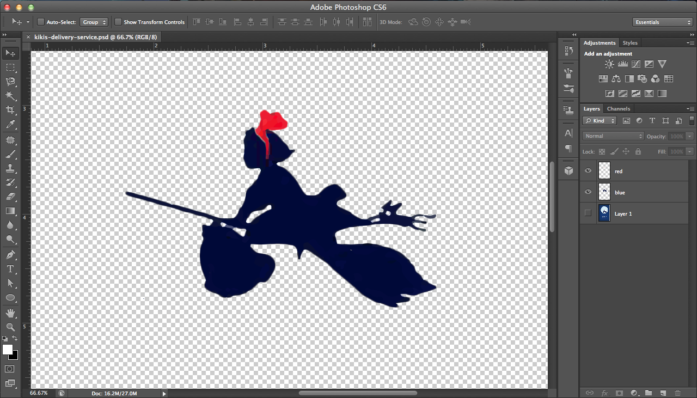
Task: Open the status bar info arrow
Action: coord(164,393)
